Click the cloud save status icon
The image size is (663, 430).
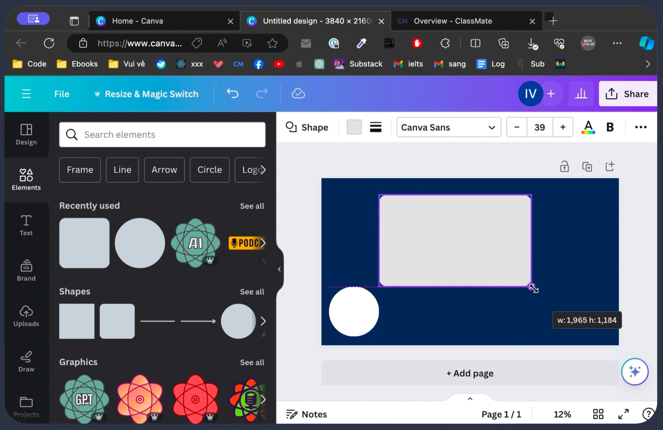point(298,94)
